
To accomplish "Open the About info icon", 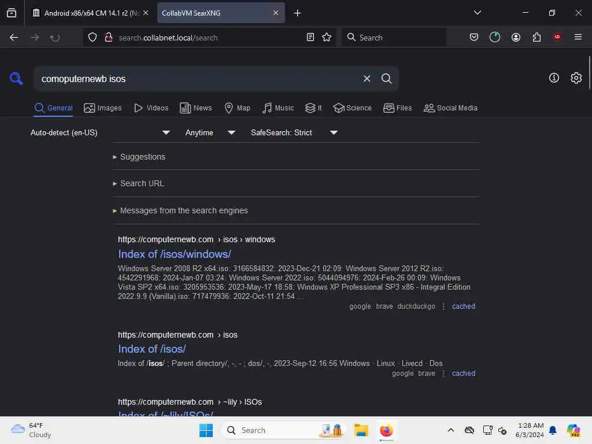I will [554, 78].
